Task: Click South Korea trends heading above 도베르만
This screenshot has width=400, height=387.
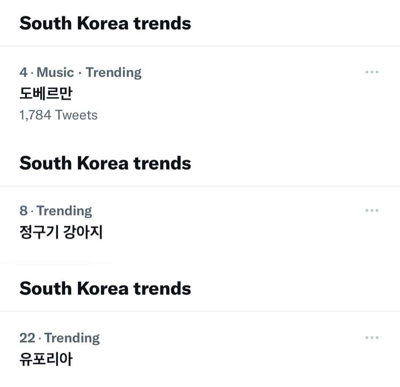Action: point(105,23)
